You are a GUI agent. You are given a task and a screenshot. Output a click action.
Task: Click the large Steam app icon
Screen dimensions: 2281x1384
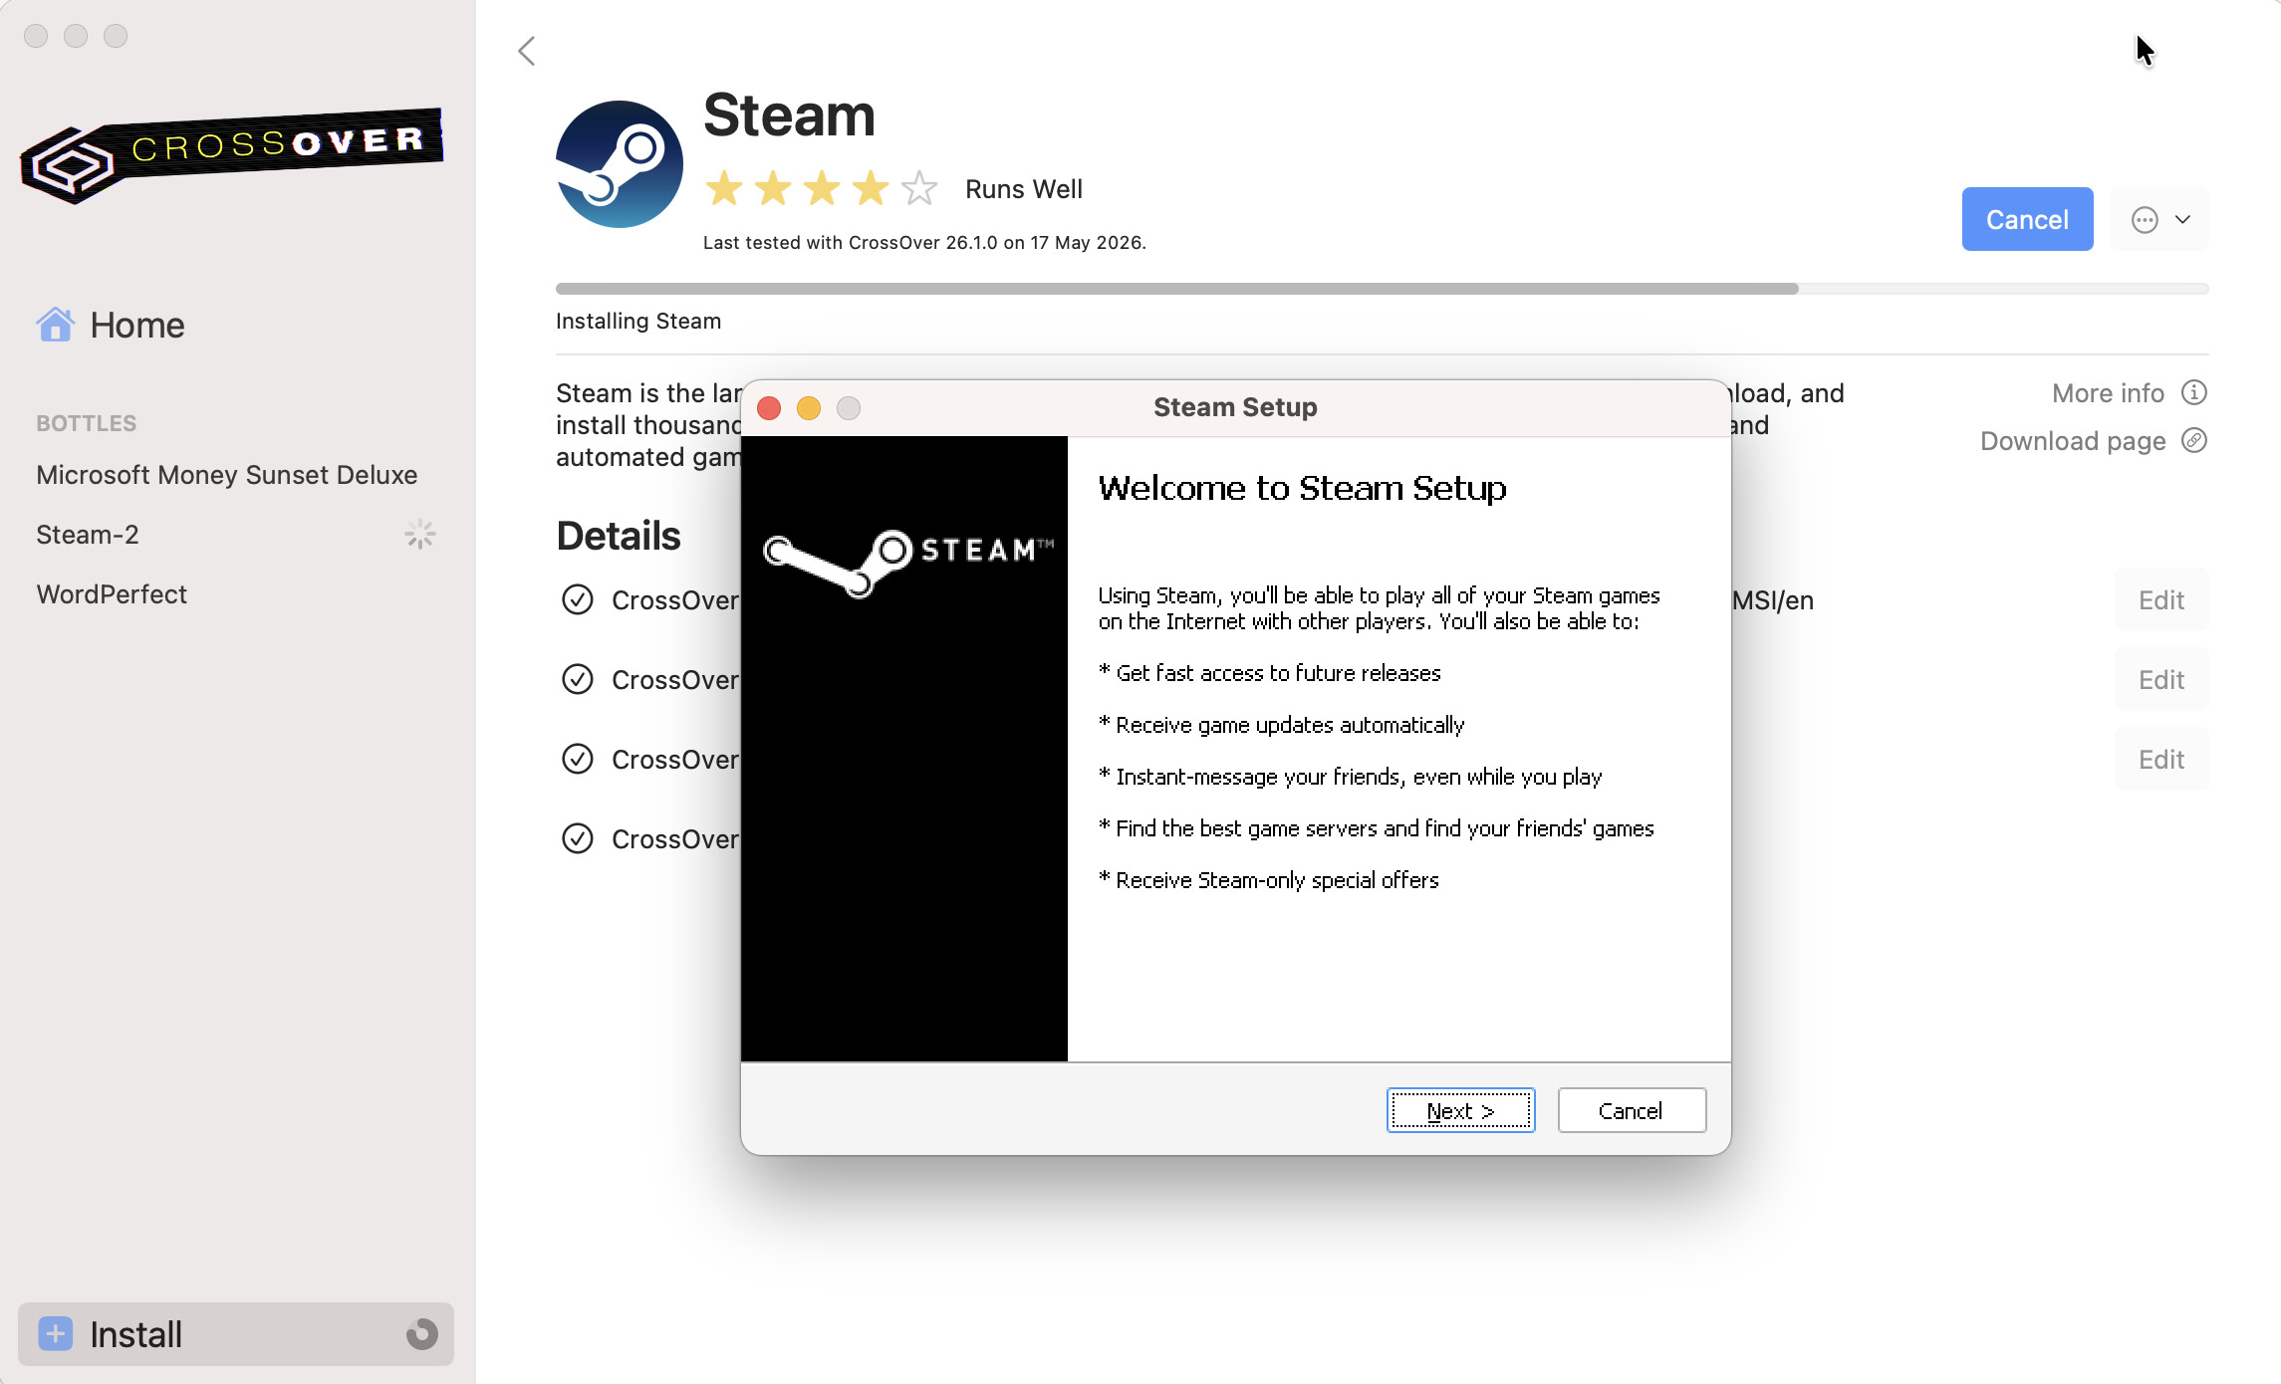620,164
